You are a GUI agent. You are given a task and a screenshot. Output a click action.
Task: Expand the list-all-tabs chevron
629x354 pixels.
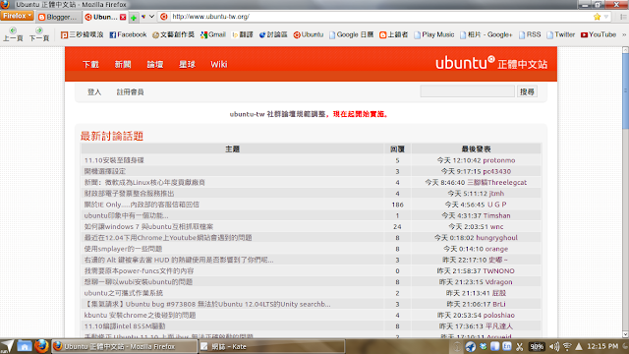point(151,17)
